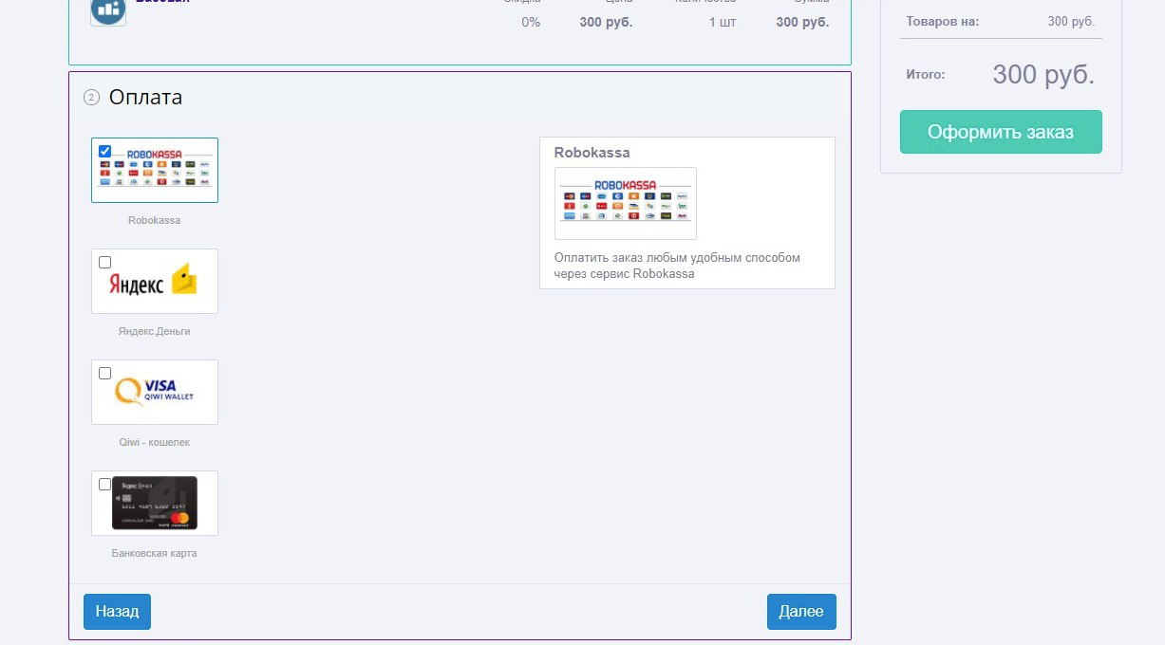Enable the Qiwi wallet checkbox
The width and height of the screenshot is (1165, 645).
pyautogui.click(x=104, y=373)
